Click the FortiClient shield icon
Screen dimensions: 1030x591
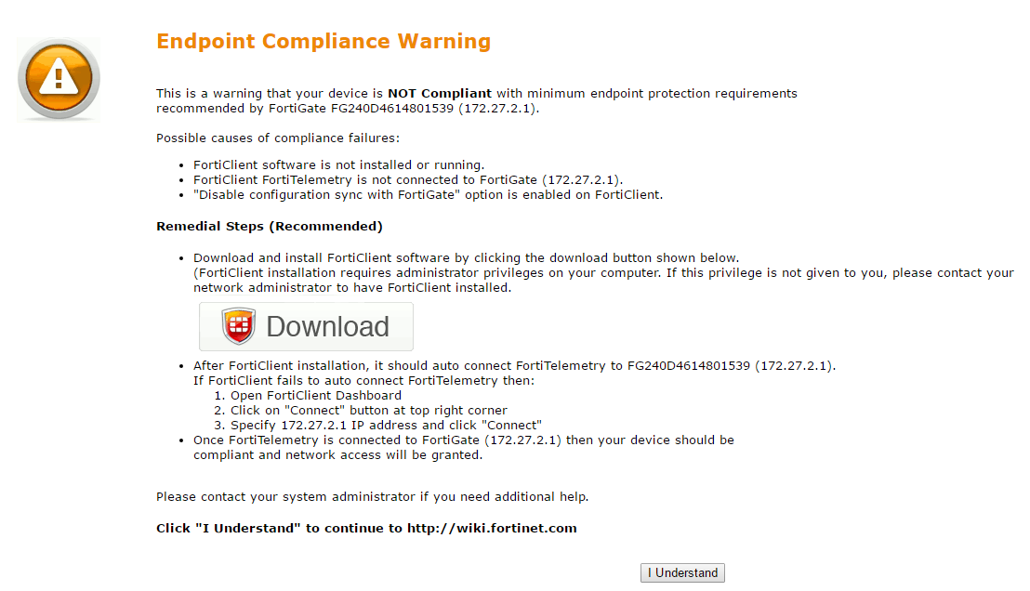239,326
